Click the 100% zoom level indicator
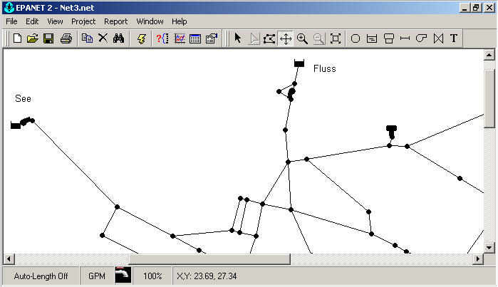Screen dimensions: 498x287 (152, 276)
